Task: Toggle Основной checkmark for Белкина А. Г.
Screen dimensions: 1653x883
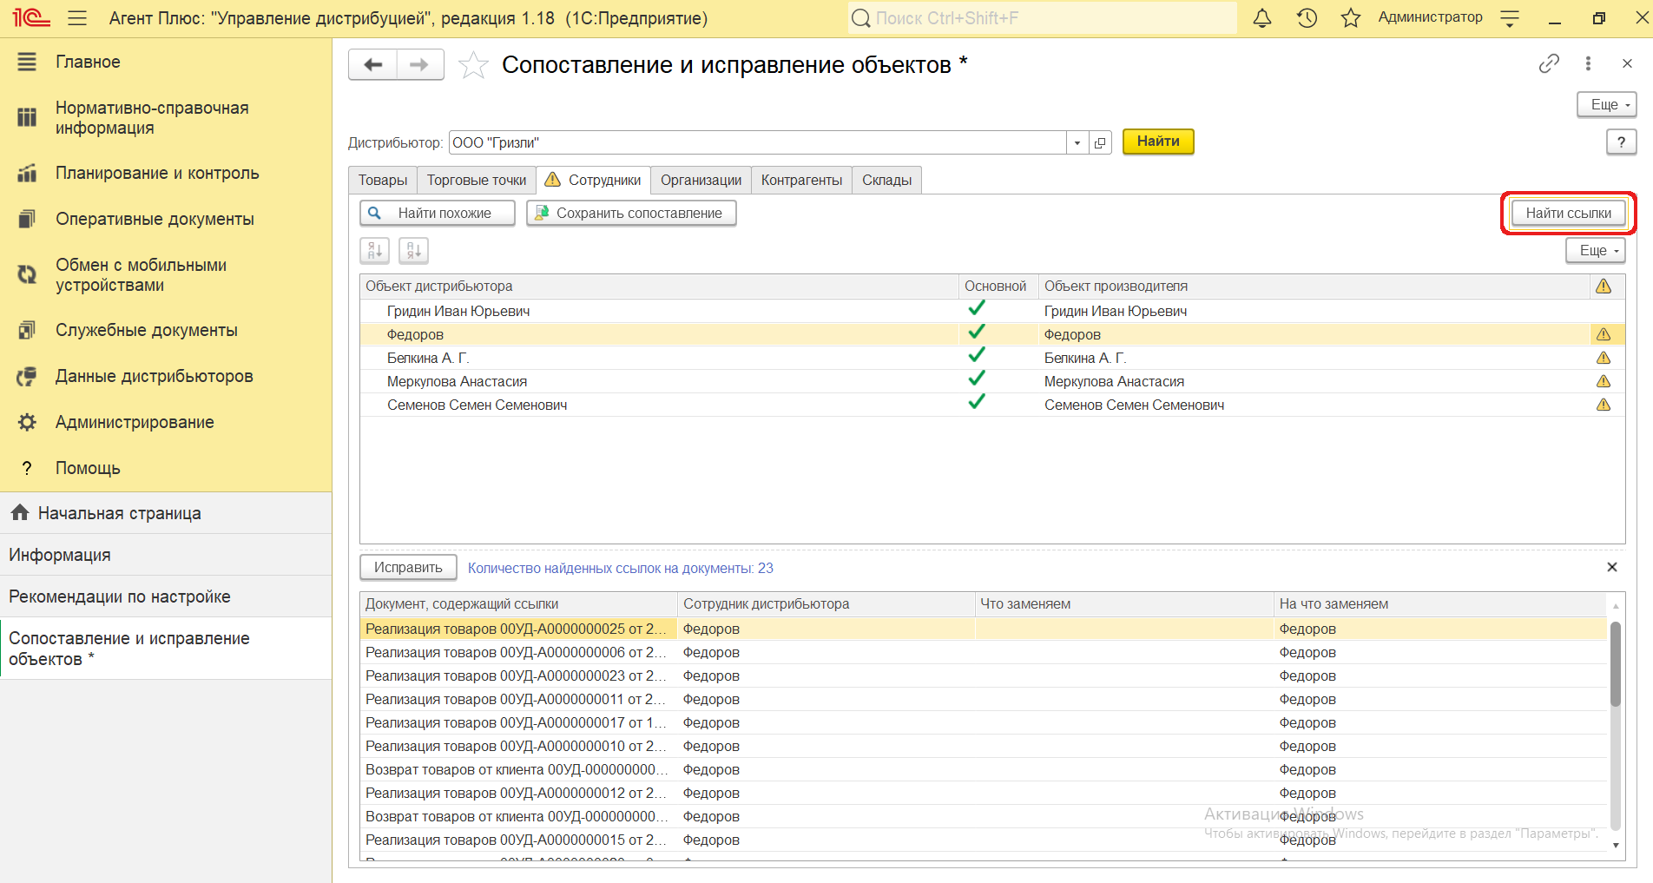Action: (x=977, y=355)
